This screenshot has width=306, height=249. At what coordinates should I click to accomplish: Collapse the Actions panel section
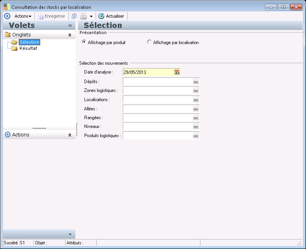pyautogui.click(x=70, y=135)
